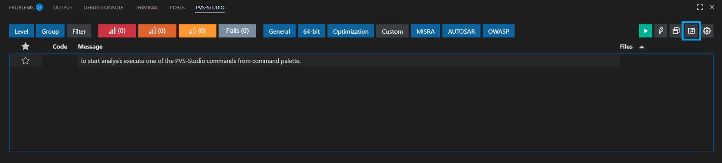Toggle Custom diagnostics group
Screen dimensions: 722x163
click(392, 31)
